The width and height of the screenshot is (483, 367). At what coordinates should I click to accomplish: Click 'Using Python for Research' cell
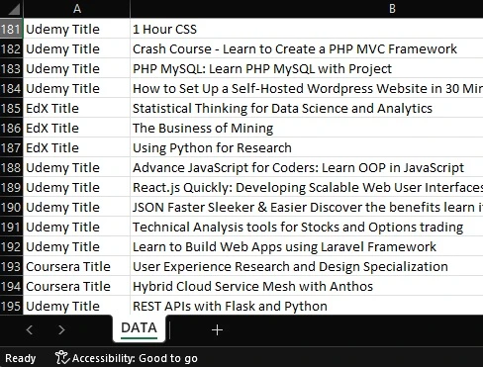click(307, 147)
